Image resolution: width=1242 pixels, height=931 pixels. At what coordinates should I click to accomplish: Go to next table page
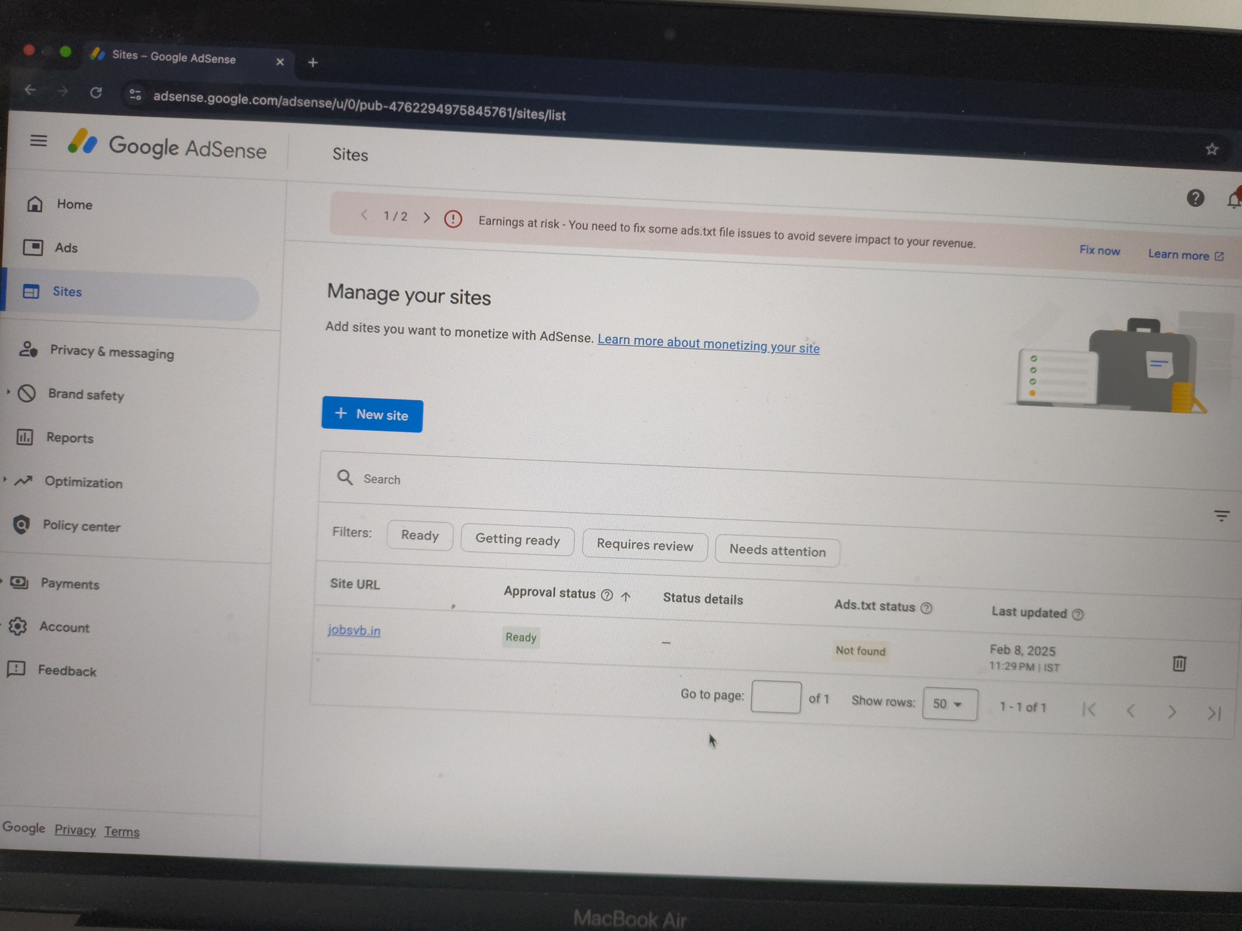pos(1171,712)
